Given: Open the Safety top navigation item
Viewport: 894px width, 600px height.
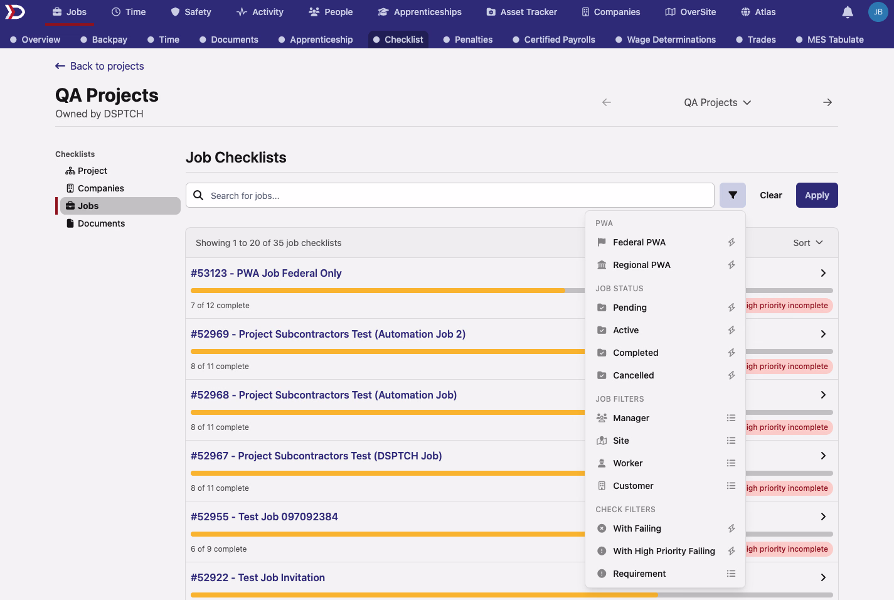Looking at the screenshot, I should (191, 12).
